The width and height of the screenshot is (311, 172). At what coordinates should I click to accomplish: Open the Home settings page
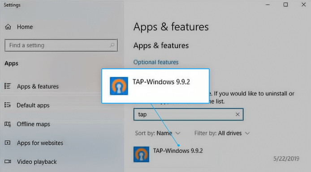[x=25, y=27]
